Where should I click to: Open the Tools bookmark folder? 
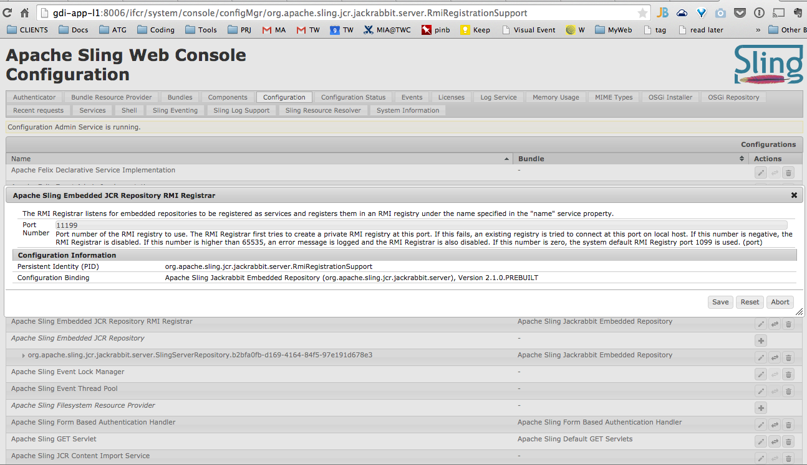point(201,30)
